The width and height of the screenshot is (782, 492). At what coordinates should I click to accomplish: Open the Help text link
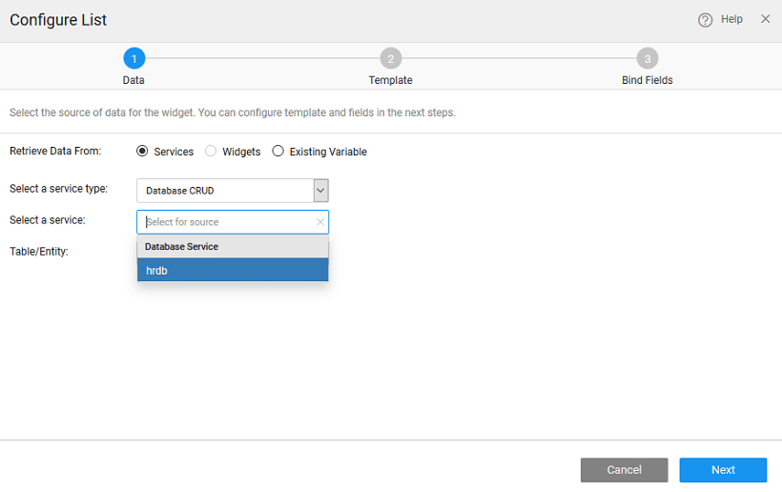click(731, 19)
